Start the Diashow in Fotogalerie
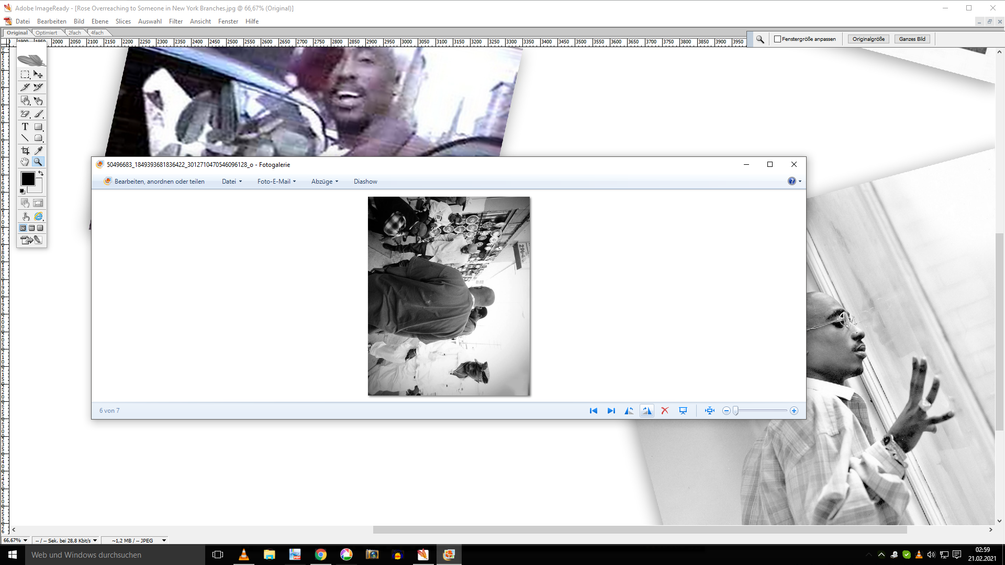The image size is (1005, 565). 365,182
